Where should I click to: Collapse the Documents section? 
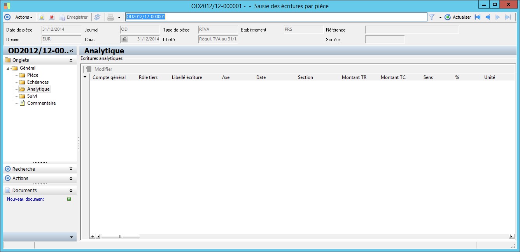pyautogui.click(x=71, y=191)
